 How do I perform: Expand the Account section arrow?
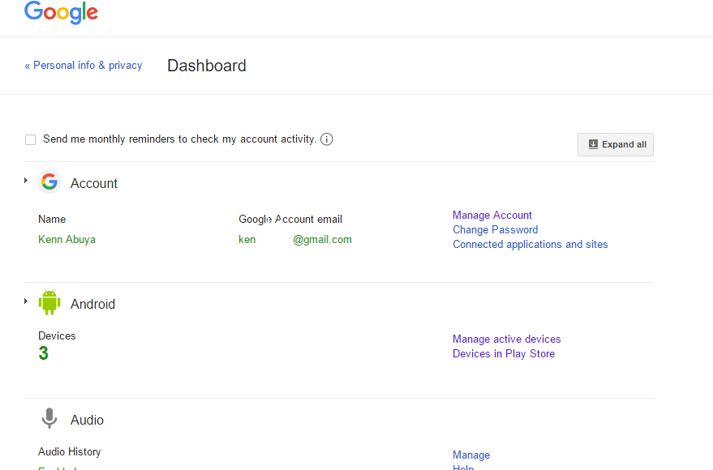(x=26, y=181)
